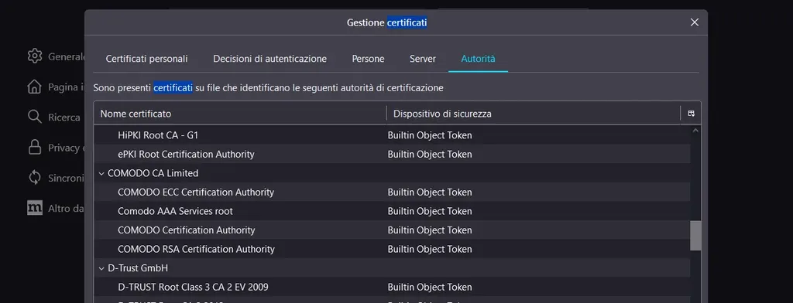Open the Generale settings category label

pyautogui.click(x=66, y=56)
